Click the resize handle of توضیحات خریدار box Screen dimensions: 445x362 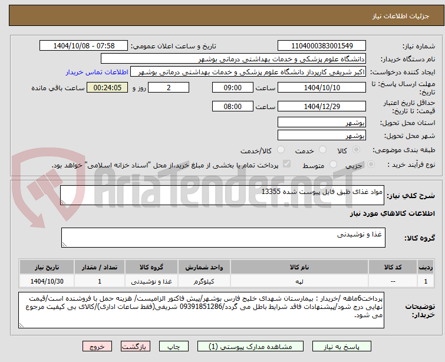point(22,325)
